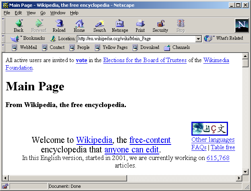Click the My Netscape icon

click(x=120, y=24)
